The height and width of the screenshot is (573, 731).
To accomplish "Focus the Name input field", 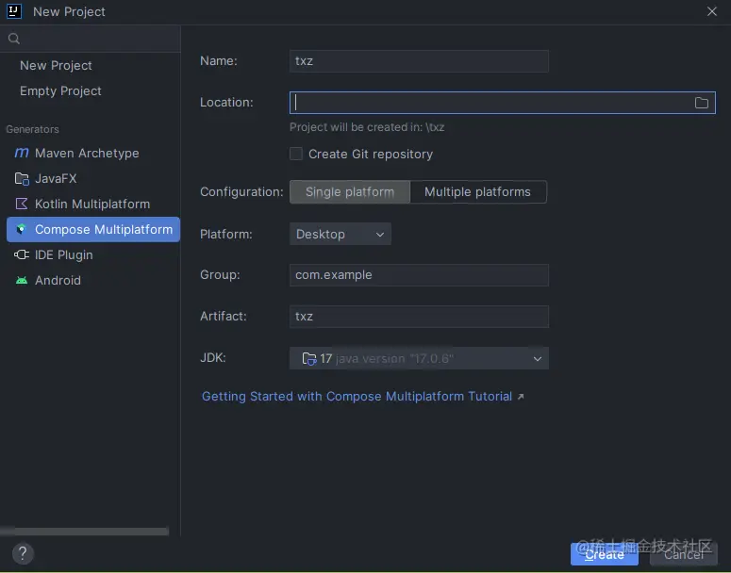I will 419,61.
